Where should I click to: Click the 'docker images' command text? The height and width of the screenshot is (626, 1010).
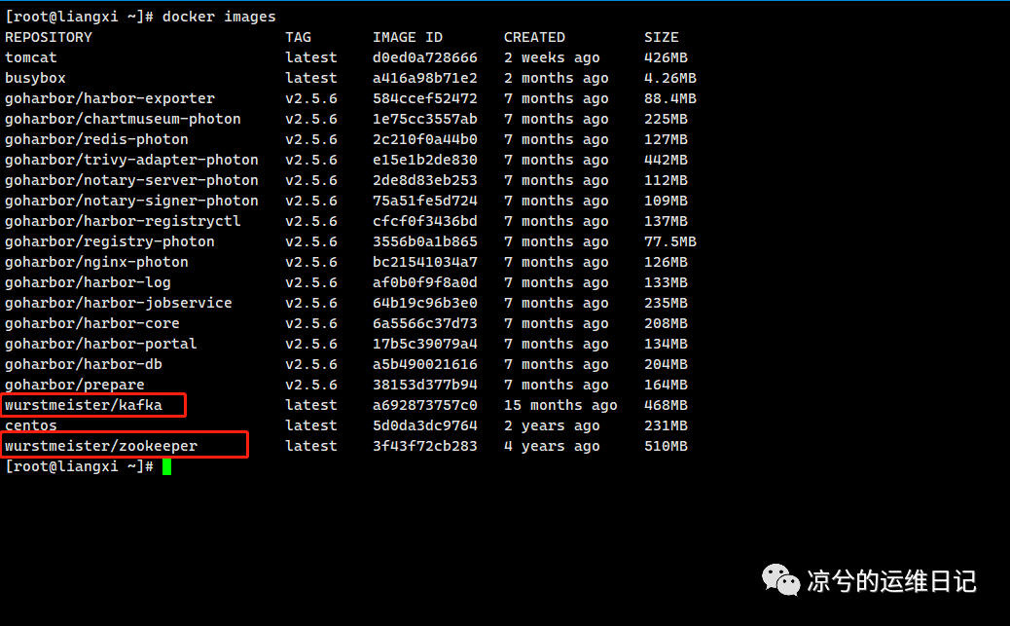[219, 17]
